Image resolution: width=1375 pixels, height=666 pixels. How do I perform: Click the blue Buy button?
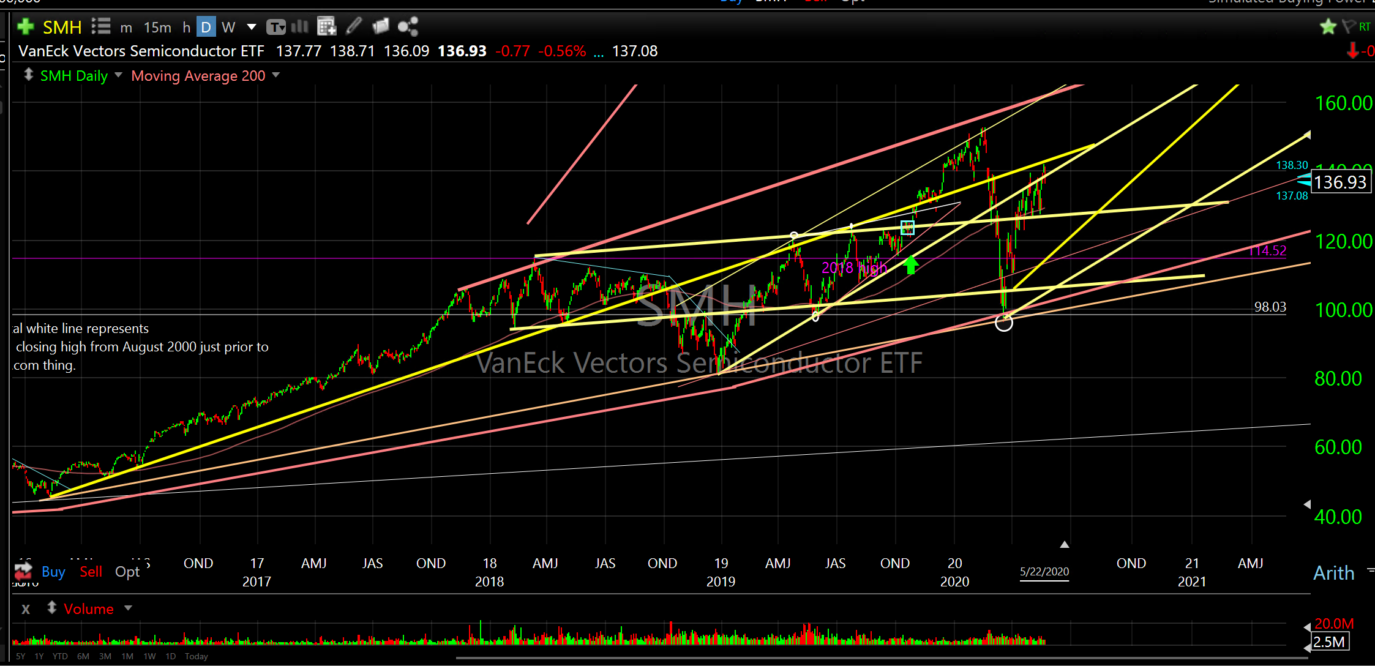point(53,572)
